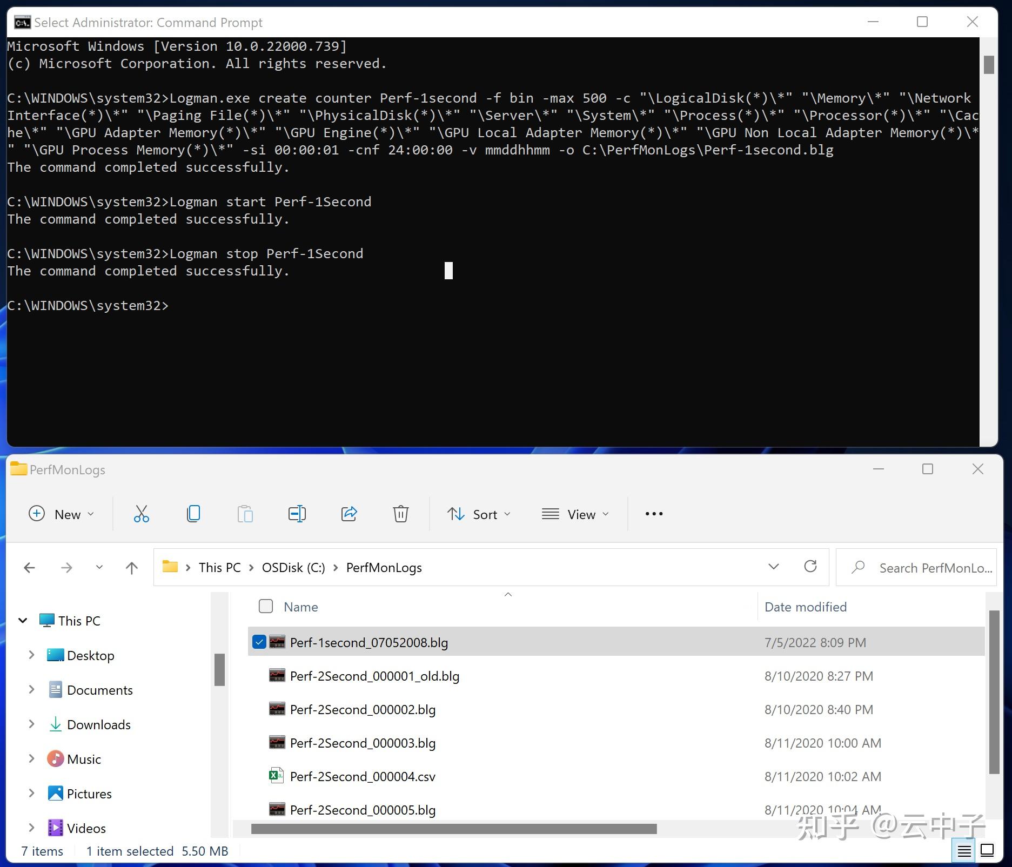Expand the Downloads item in the sidebar
Image resolution: width=1012 pixels, height=867 pixels.
coord(31,724)
